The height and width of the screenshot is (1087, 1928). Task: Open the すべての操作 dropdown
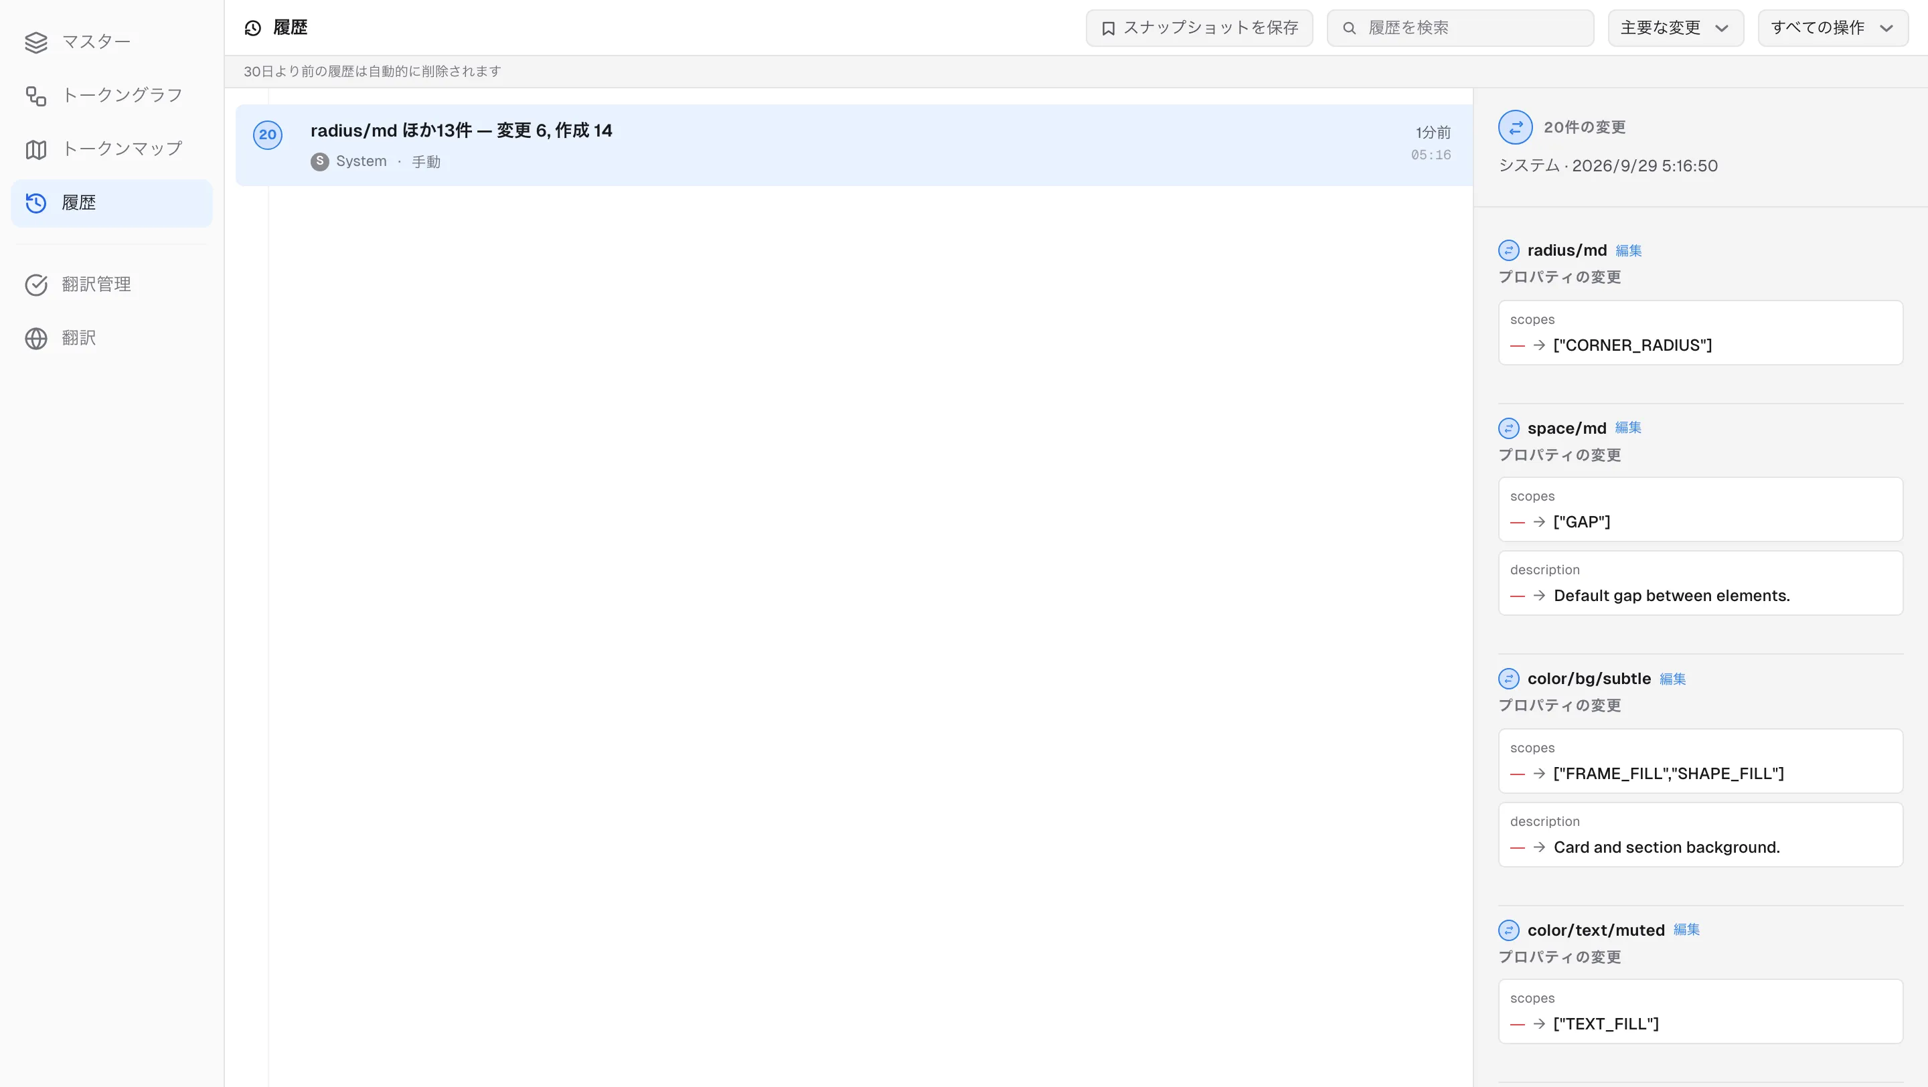click(x=1832, y=28)
